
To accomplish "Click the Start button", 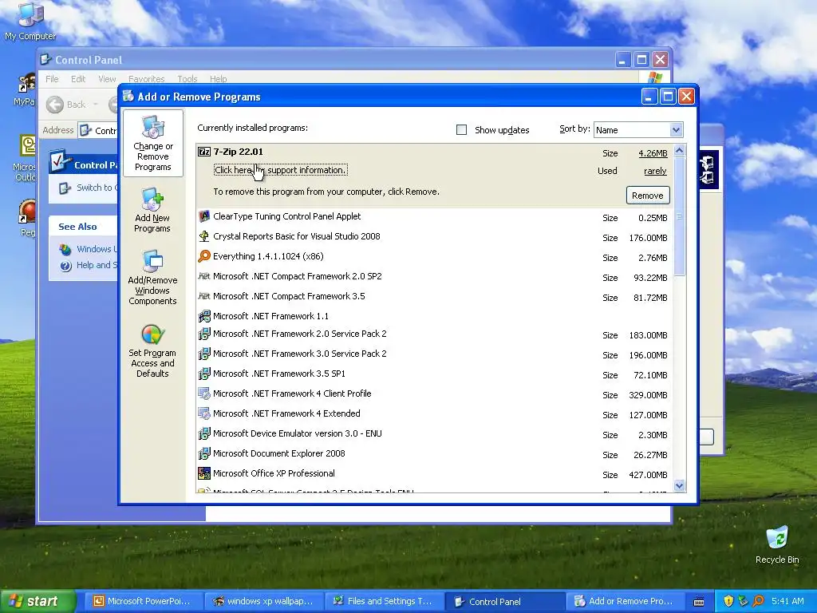I will (x=37, y=601).
